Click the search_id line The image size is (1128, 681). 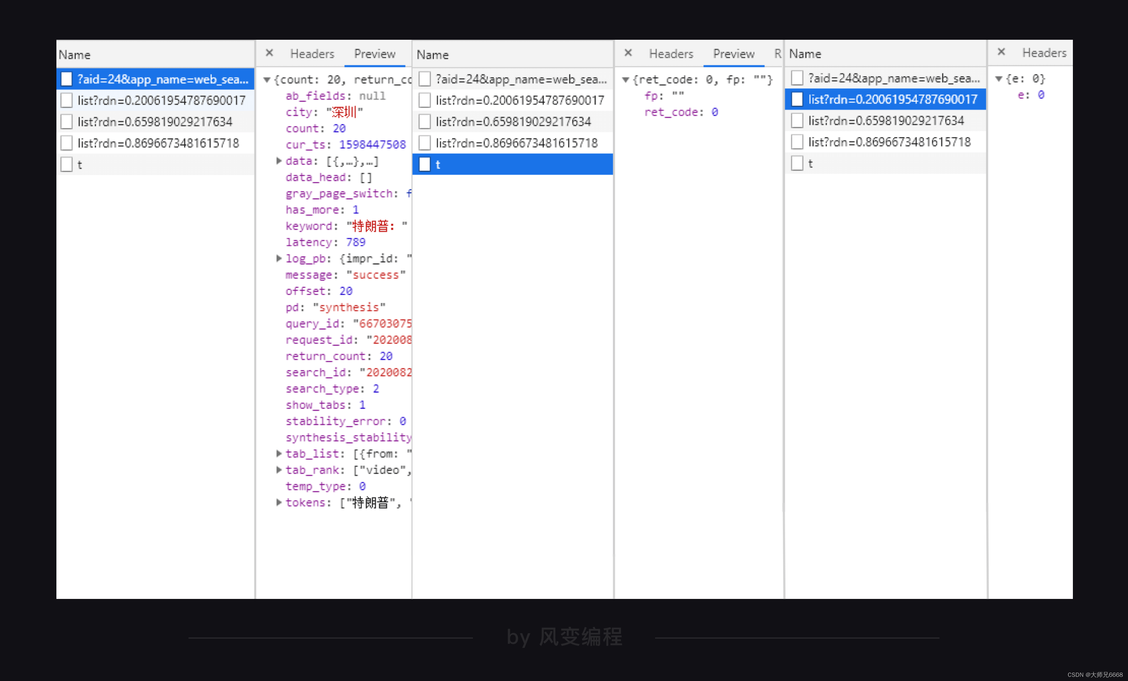coord(348,372)
